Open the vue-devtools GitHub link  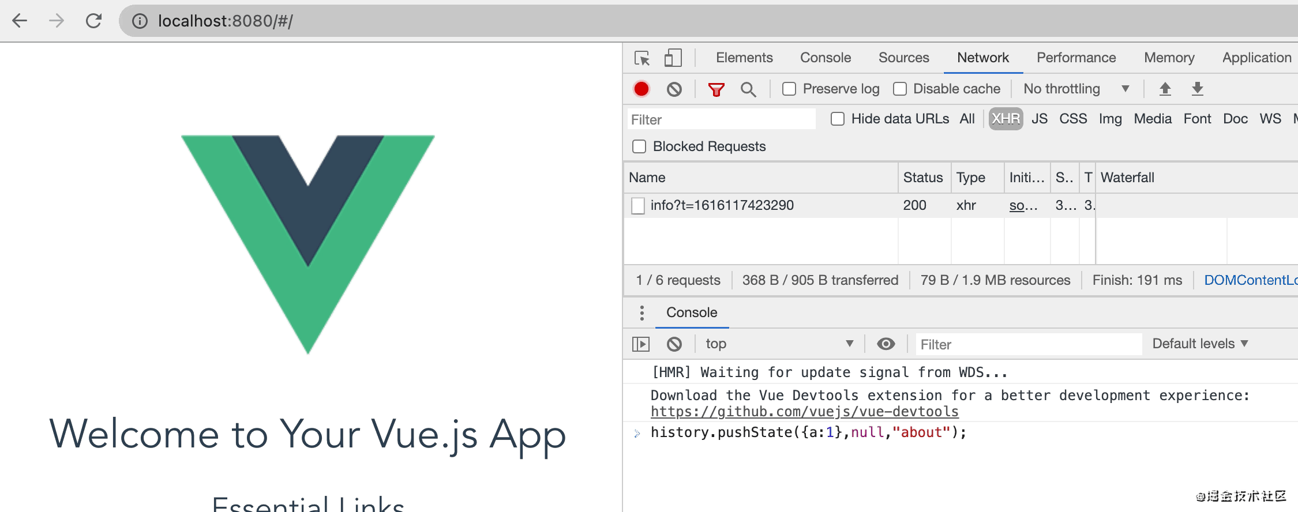point(805,412)
